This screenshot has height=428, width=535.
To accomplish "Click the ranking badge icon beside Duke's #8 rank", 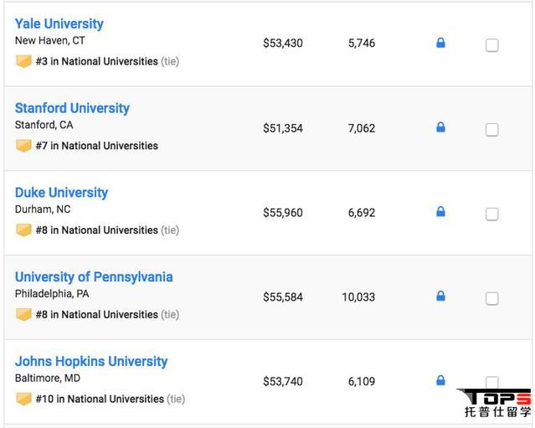I will click(x=23, y=230).
